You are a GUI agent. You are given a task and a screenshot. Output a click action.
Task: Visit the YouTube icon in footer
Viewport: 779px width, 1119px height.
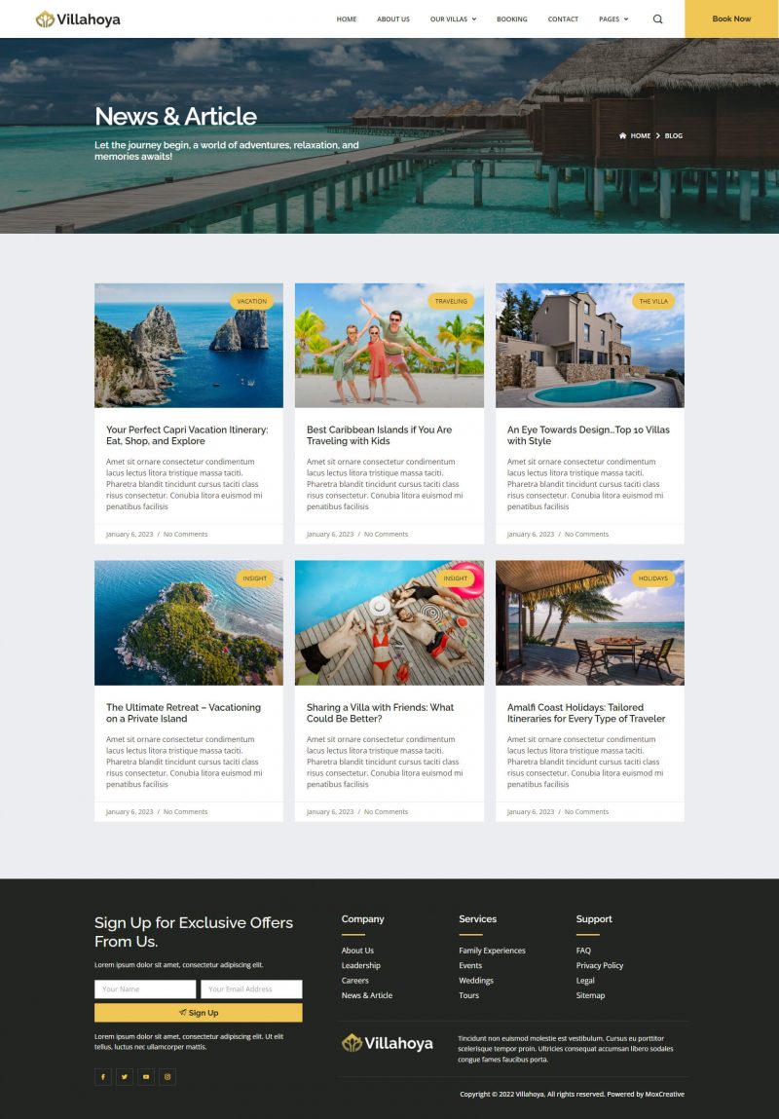146,1076
